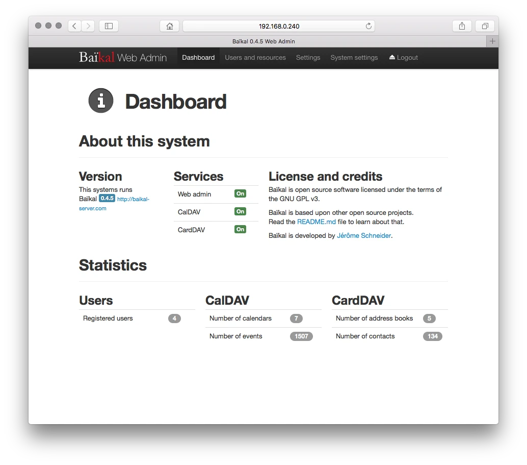This screenshot has height=465, width=527.
Task: Log out via the Logout link
Action: point(403,58)
